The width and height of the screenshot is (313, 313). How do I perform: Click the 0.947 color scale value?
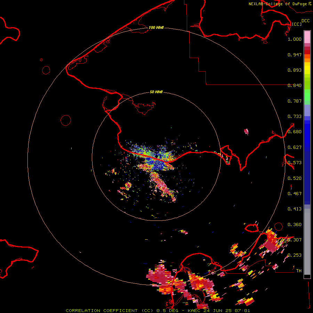click(295, 55)
